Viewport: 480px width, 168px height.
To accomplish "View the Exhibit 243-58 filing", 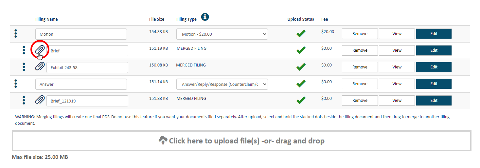I will coord(397,67).
